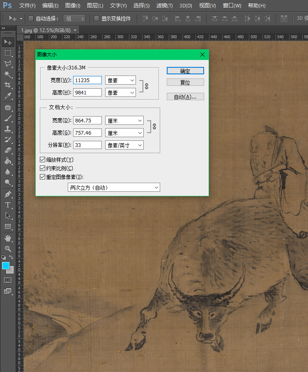Select the Horizontal Type tool
Screen dimensions: 308x372
pyautogui.click(x=8, y=205)
